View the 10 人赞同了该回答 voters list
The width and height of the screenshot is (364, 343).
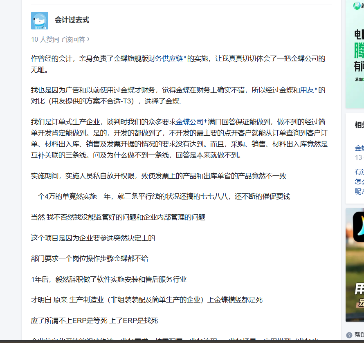click(x=60, y=40)
